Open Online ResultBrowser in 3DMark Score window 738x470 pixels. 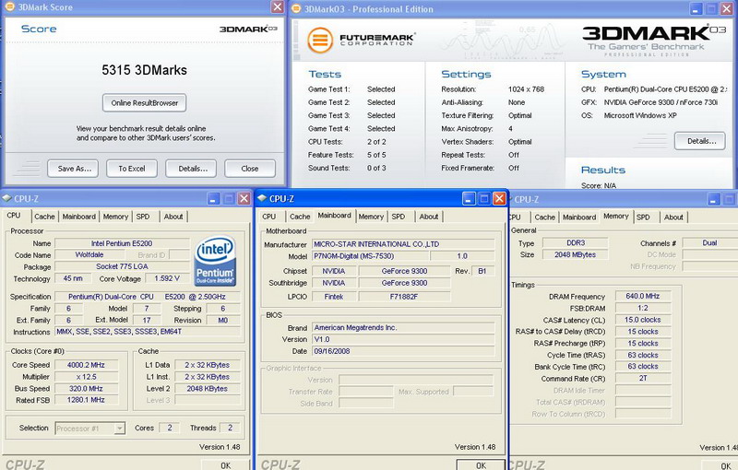pos(144,103)
